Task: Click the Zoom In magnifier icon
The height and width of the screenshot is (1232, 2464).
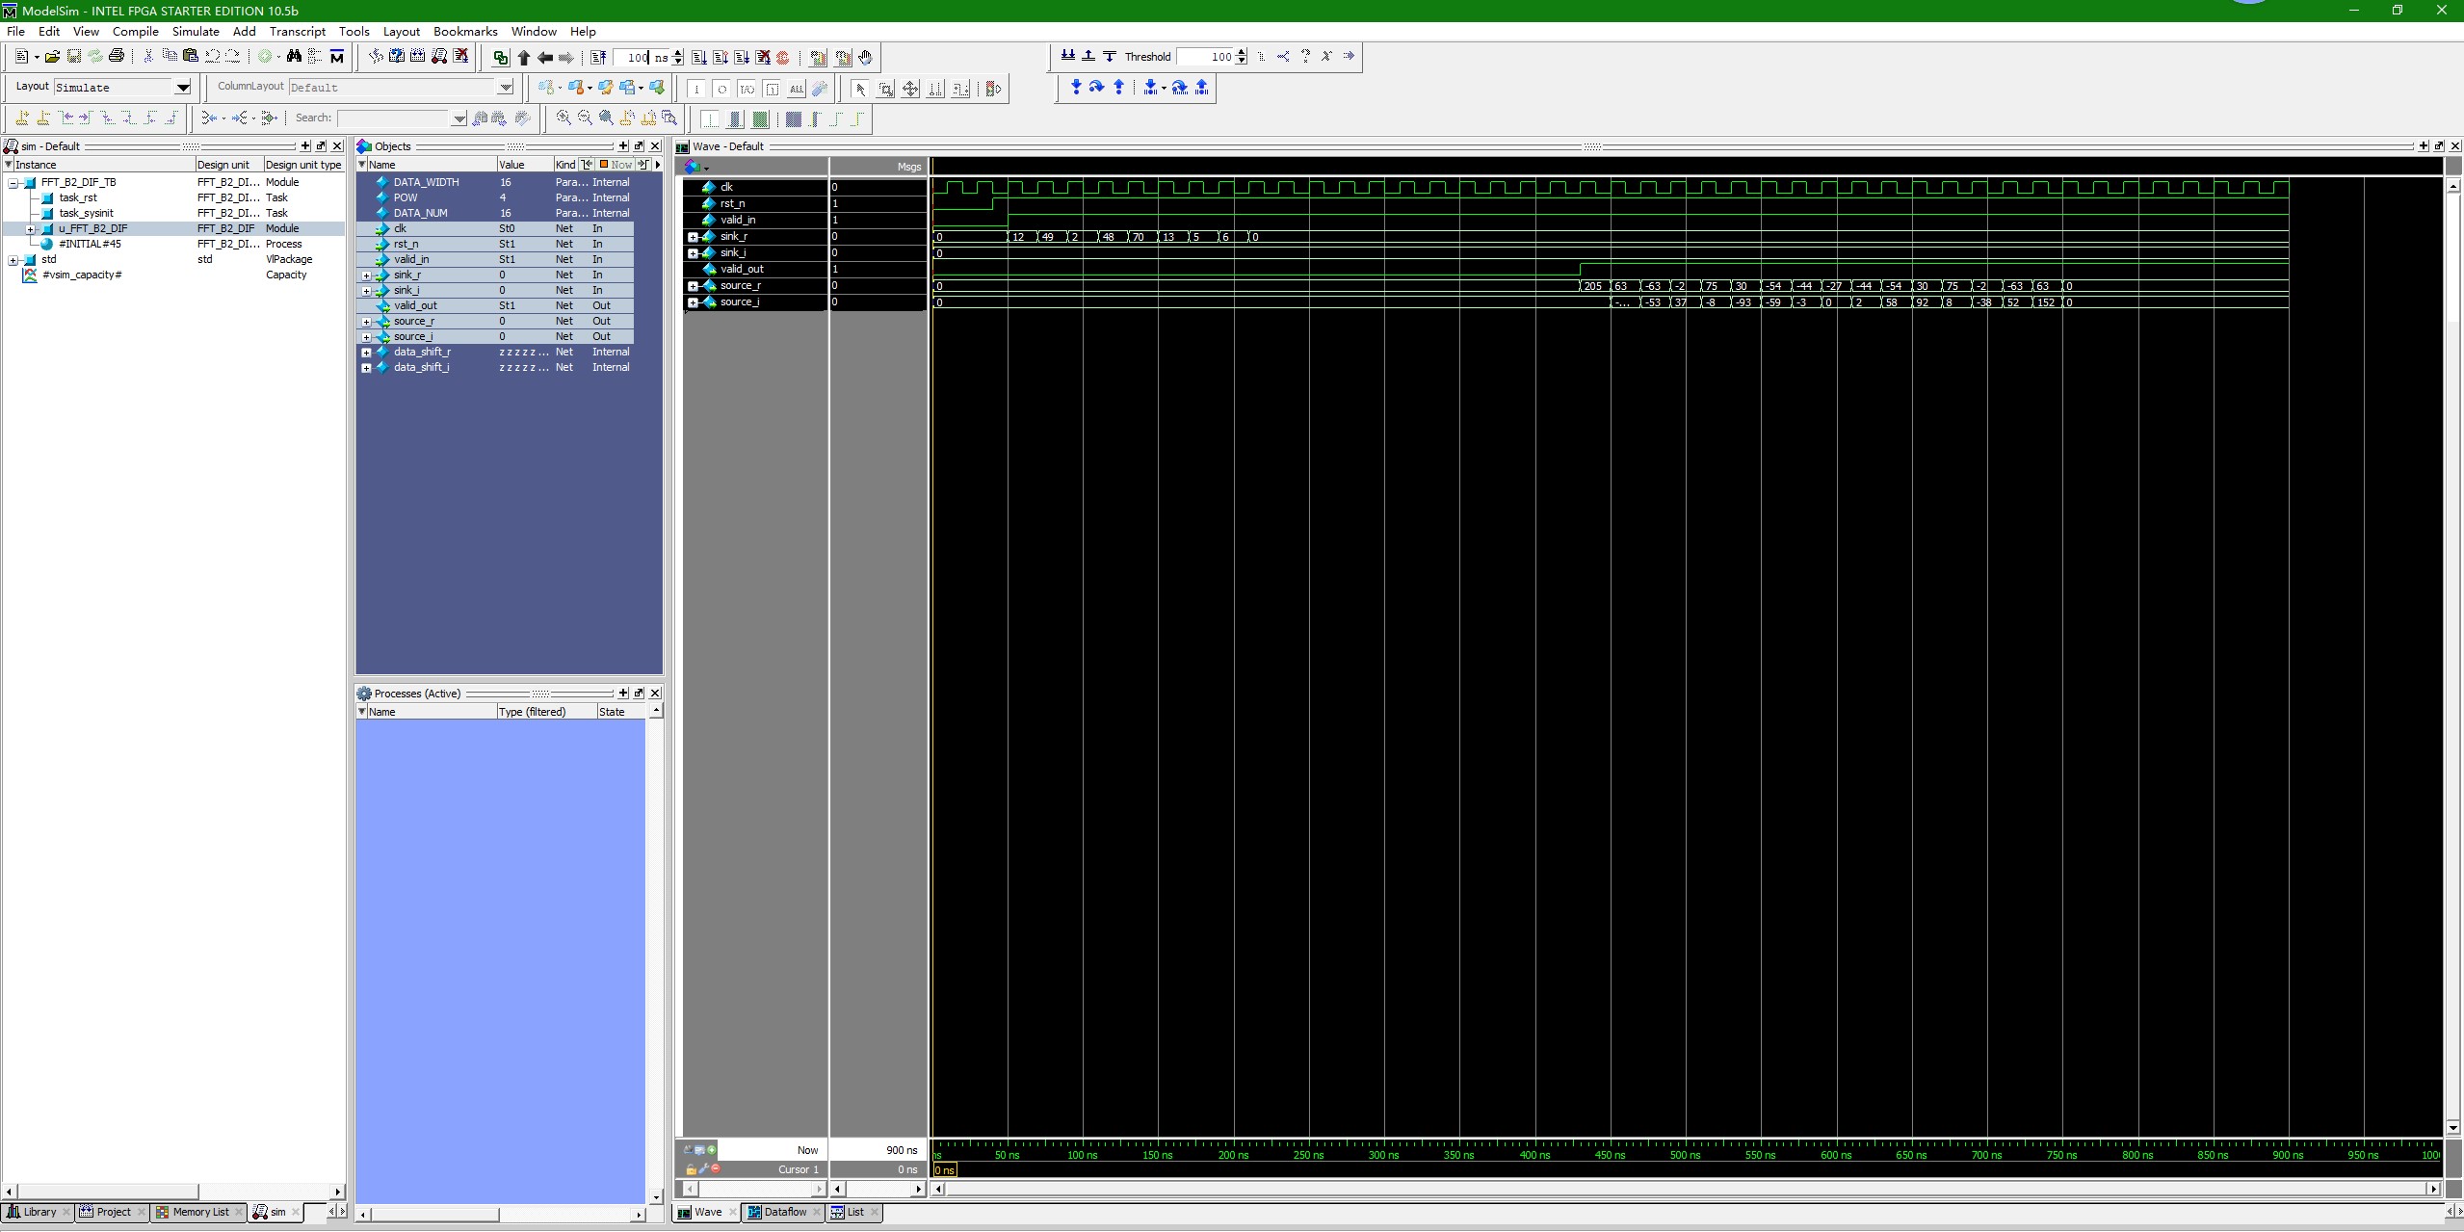Action: coord(564,118)
